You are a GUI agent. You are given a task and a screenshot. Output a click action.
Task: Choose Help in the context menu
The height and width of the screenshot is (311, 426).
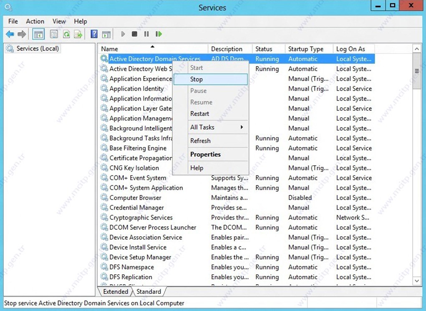tap(211, 168)
